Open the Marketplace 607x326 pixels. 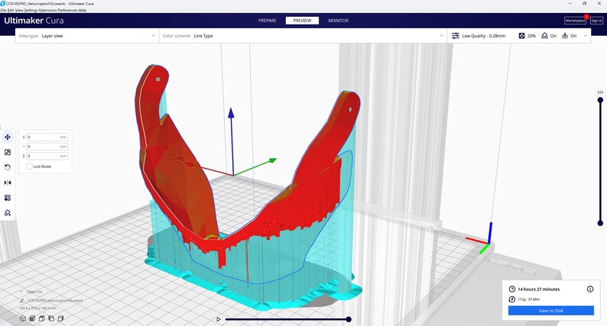(575, 21)
